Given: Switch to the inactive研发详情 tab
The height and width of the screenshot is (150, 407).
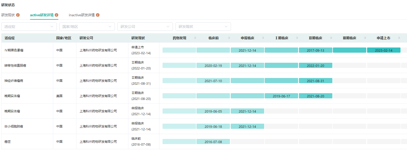Looking at the screenshot, I should click(x=82, y=15).
